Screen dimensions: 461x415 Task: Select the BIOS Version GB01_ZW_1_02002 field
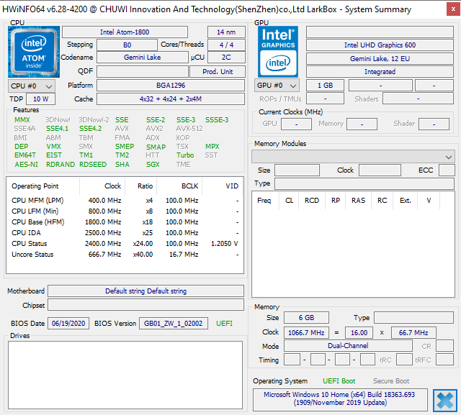[x=173, y=324]
